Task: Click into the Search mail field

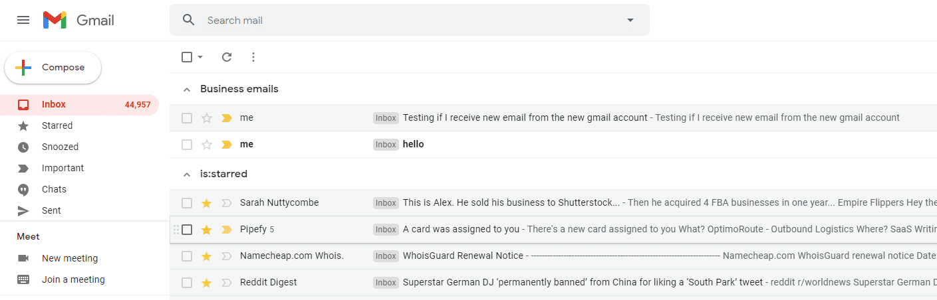Action: (x=399, y=20)
